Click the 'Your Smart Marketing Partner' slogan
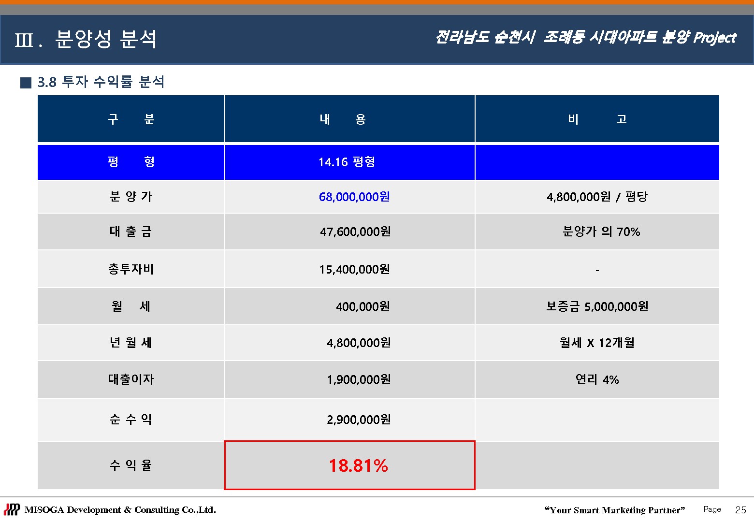Viewport: 754px width, 522px height. (614, 510)
